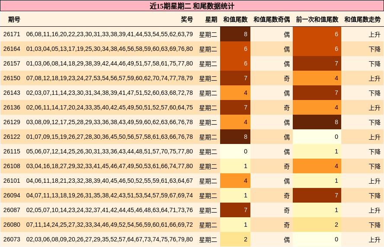Click the 和值尾数 cell 4 in row 26101
The image size is (384, 247).
(x=235, y=181)
